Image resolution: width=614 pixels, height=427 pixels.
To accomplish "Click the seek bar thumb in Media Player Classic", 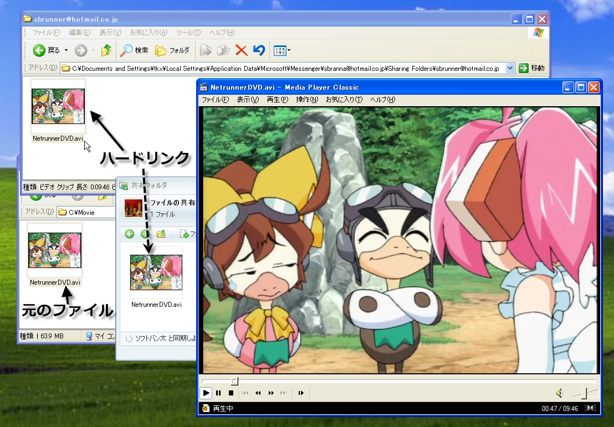I will point(234,381).
